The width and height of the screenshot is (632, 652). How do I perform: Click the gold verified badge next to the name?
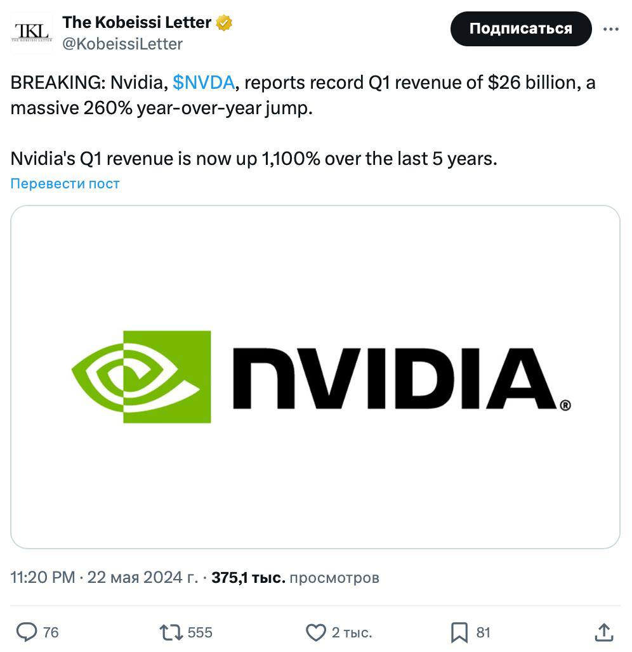[x=224, y=23]
